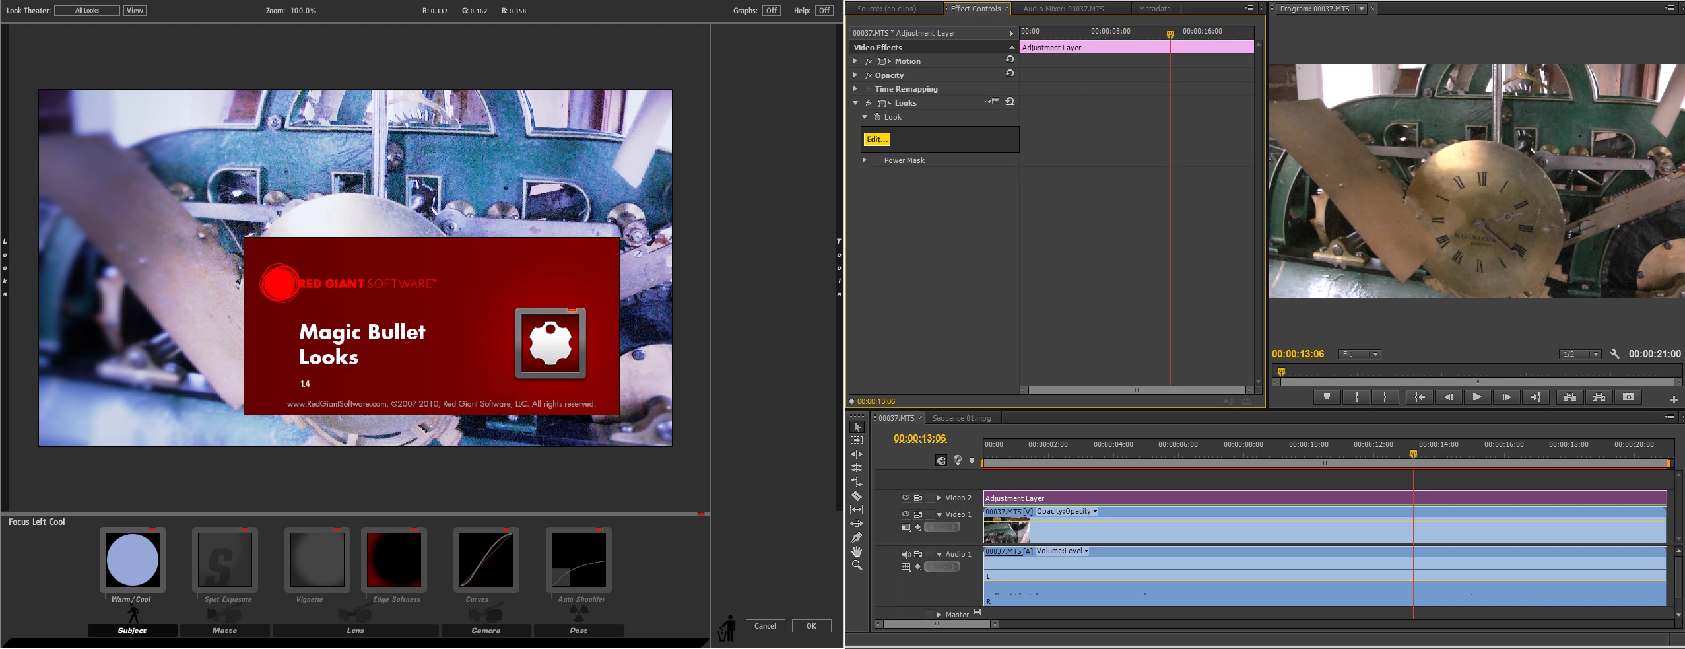This screenshot has height=649, width=1685.
Task: Click the trash can in Looks builder
Action: [x=728, y=628]
